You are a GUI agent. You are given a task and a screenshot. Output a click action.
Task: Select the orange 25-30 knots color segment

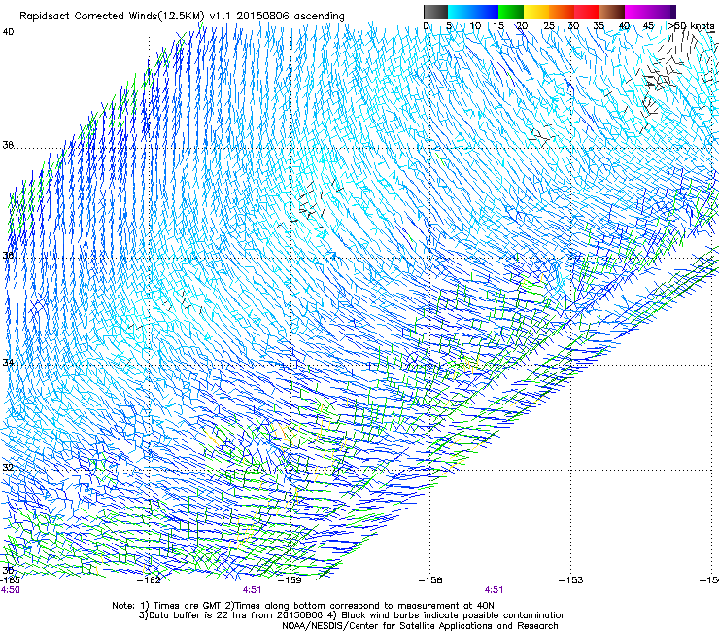[562, 12]
